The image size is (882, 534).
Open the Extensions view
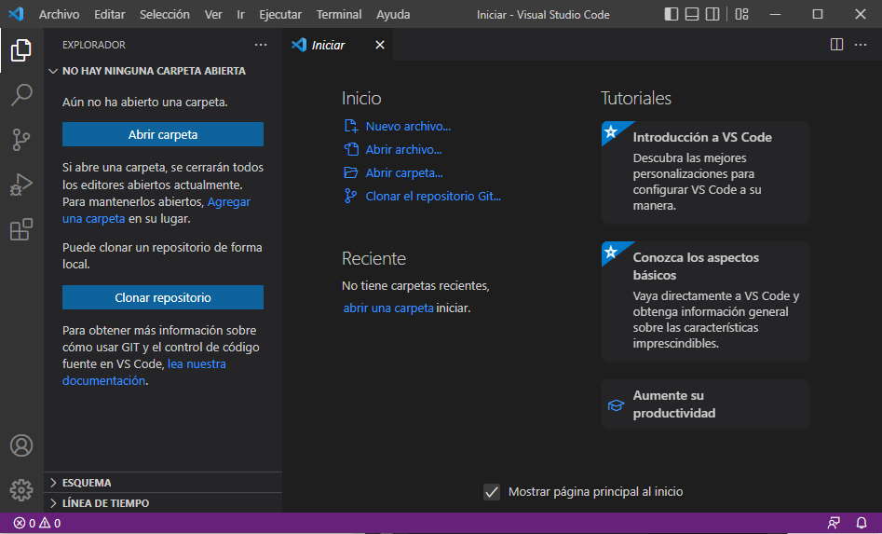pos(21,229)
